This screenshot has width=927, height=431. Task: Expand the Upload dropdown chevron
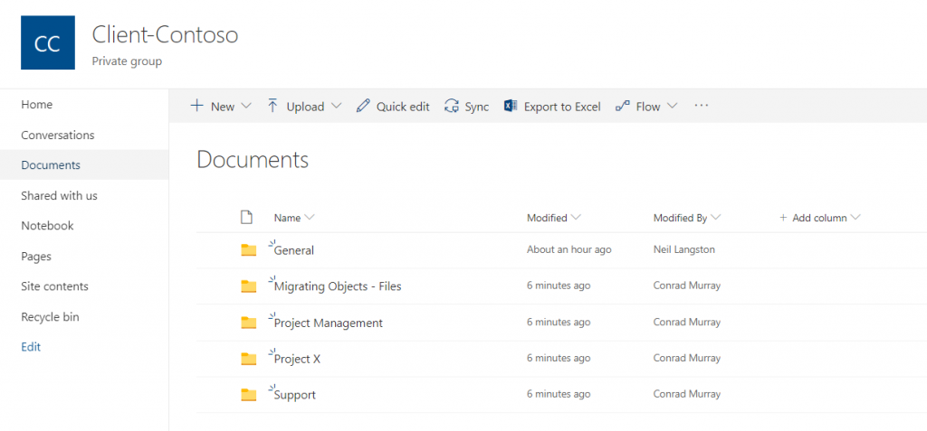pos(337,107)
